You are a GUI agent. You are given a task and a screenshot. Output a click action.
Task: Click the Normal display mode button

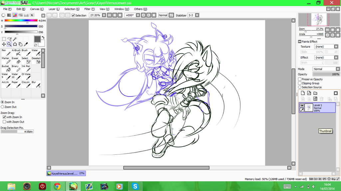[163, 15]
